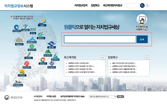Select 충청남도 emblem on the map
Screen dimensions: 167x106
(19, 42)
